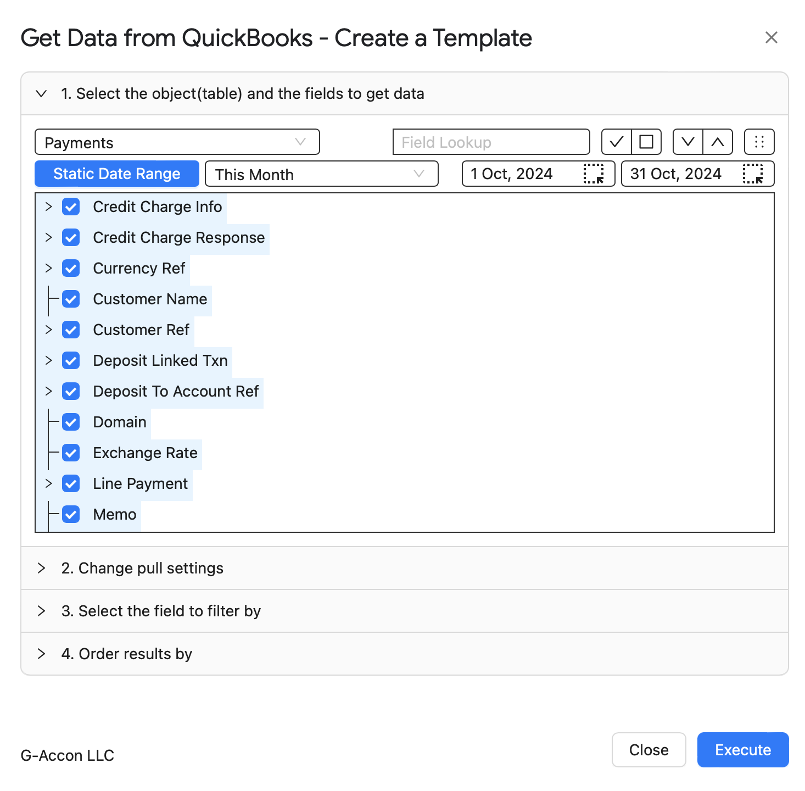The height and width of the screenshot is (791, 805).
Task: Open the Payments object dropdown
Action: (x=177, y=142)
